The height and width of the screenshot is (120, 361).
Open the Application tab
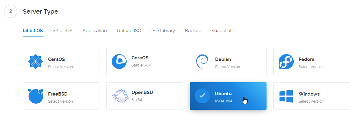click(95, 31)
